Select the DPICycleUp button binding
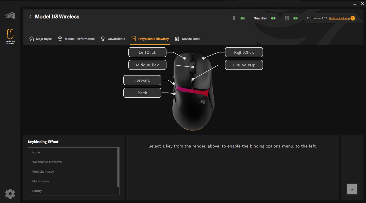The image size is (366, 203). (244, 65)
